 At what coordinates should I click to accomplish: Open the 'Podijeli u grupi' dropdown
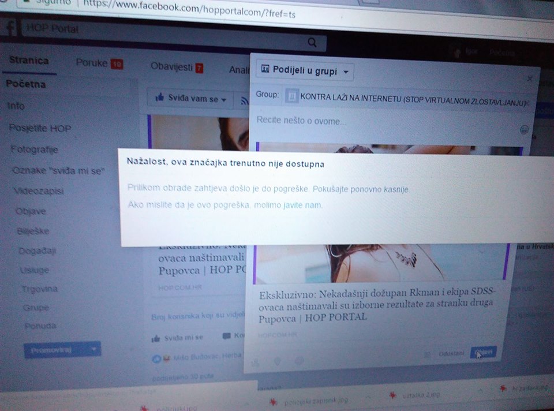click(305, 71)
